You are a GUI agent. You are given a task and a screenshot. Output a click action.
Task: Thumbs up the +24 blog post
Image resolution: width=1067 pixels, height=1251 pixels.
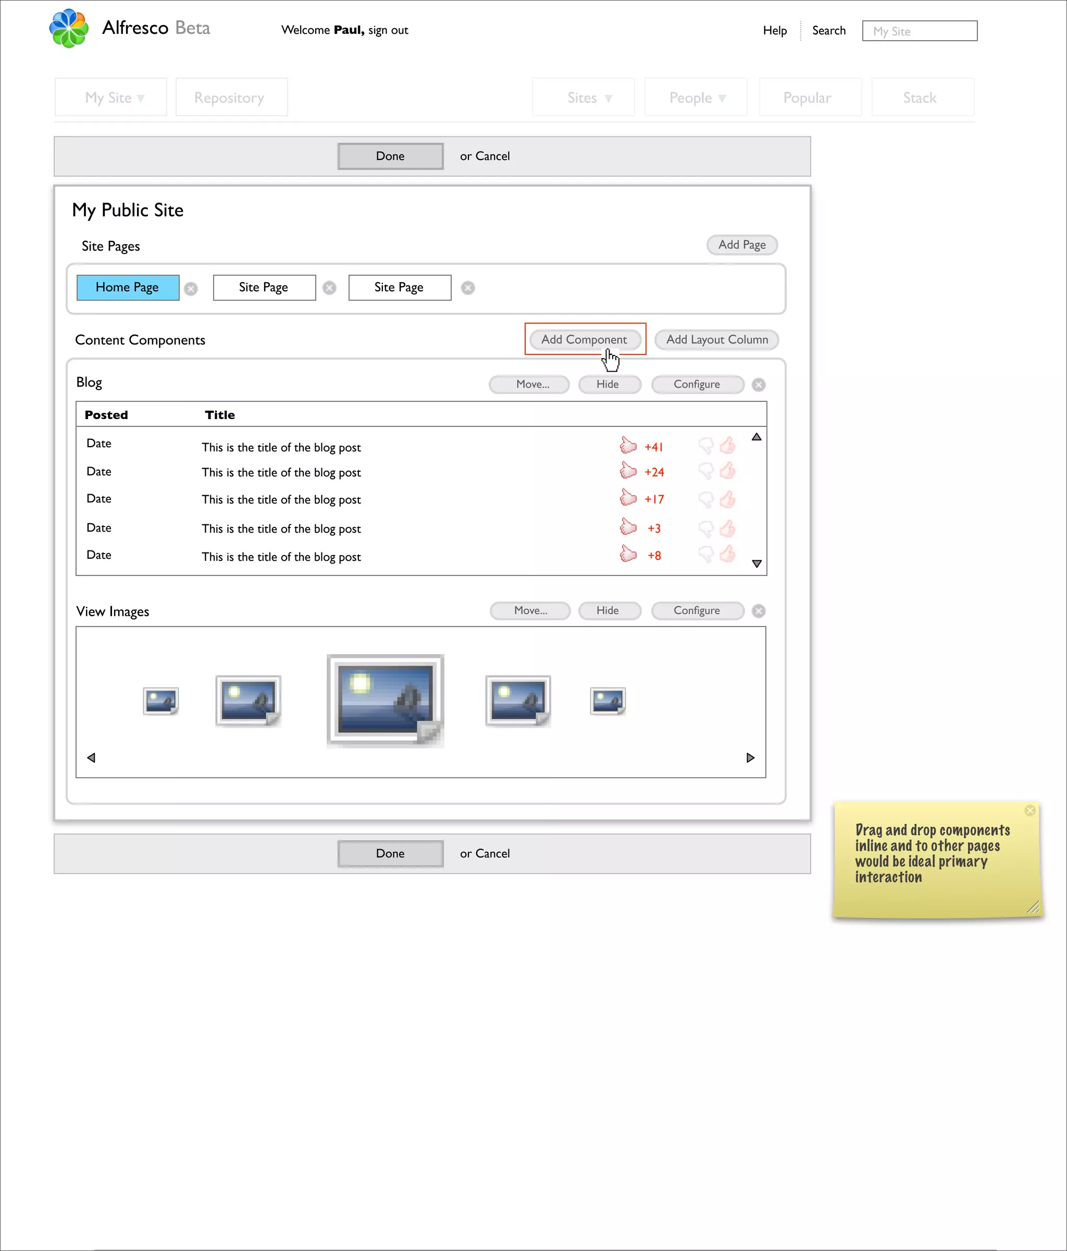click(x=728, y=470)
